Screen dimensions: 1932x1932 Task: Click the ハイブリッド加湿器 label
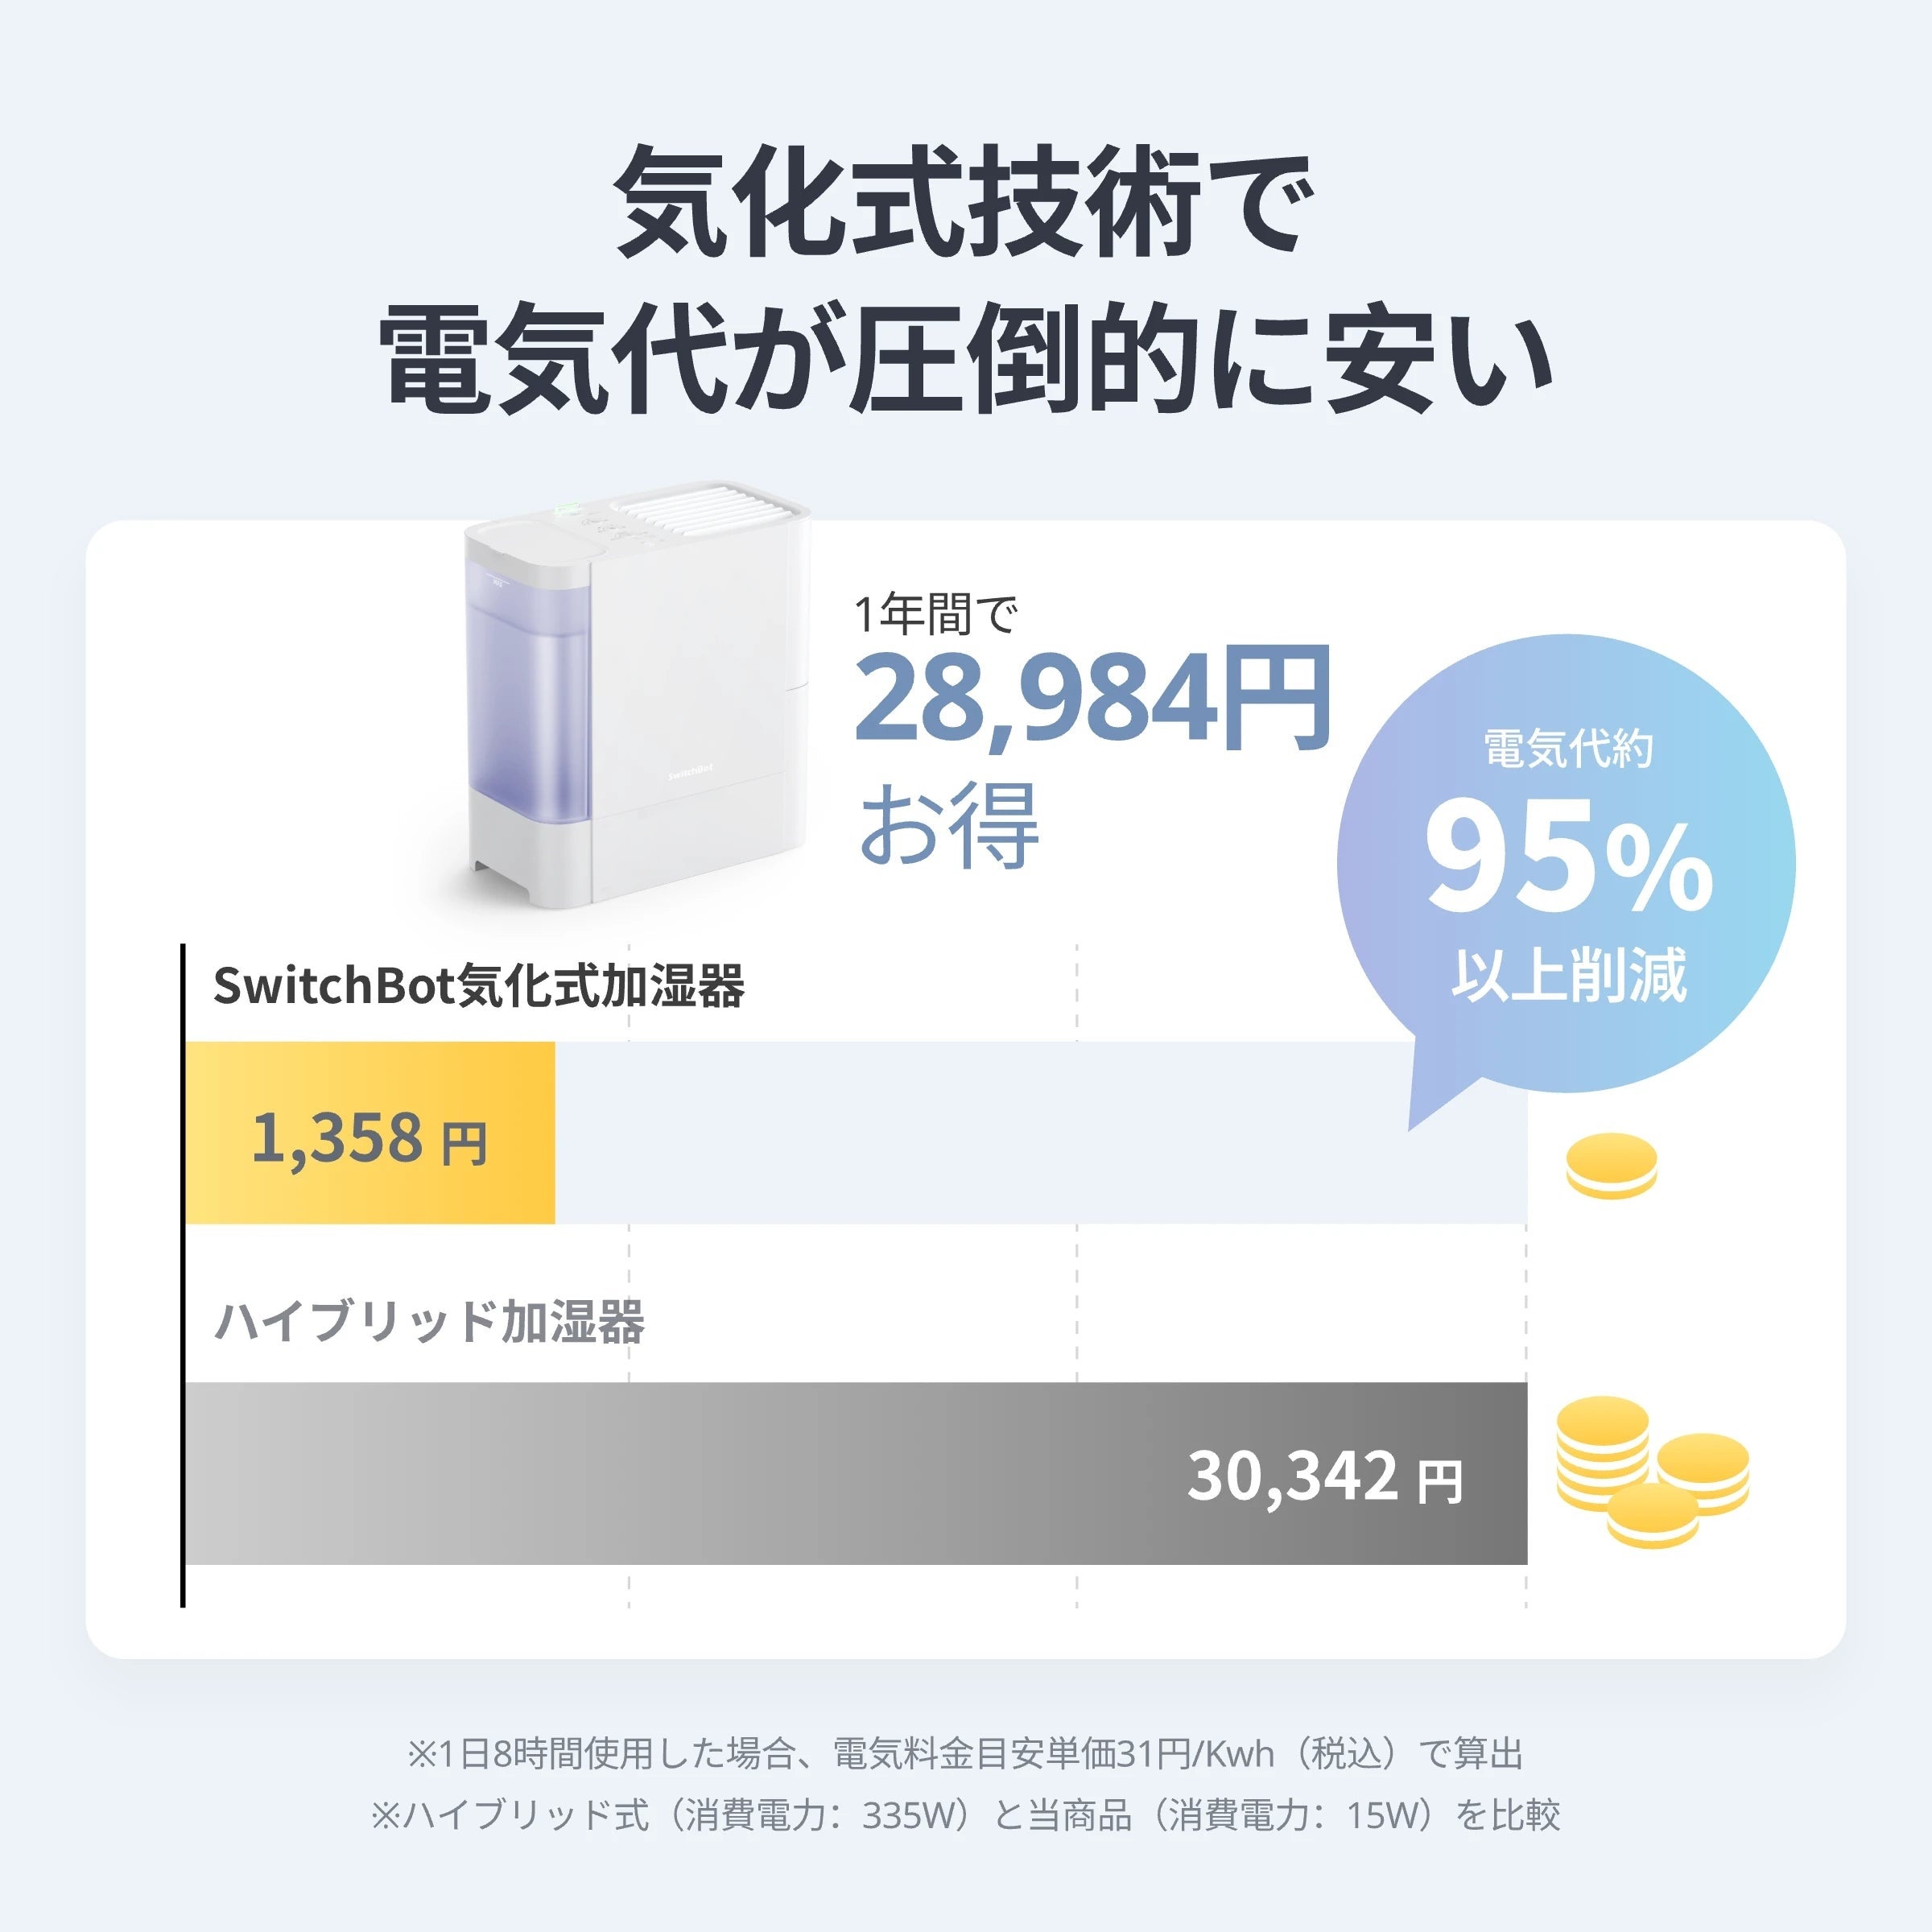430,1321
